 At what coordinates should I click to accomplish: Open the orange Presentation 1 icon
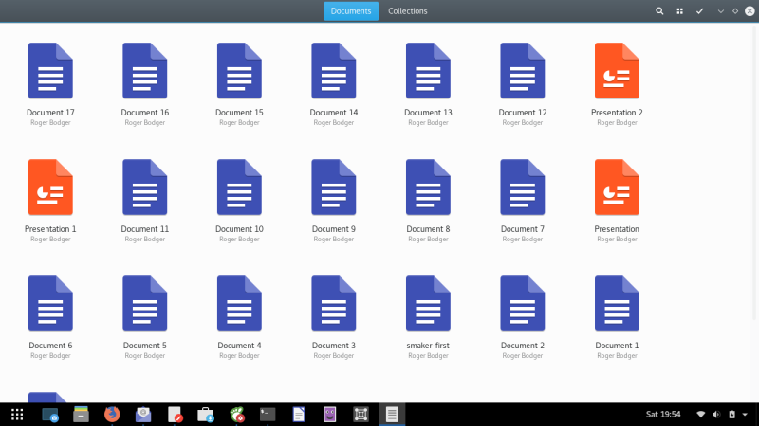[x=50, y=186]
